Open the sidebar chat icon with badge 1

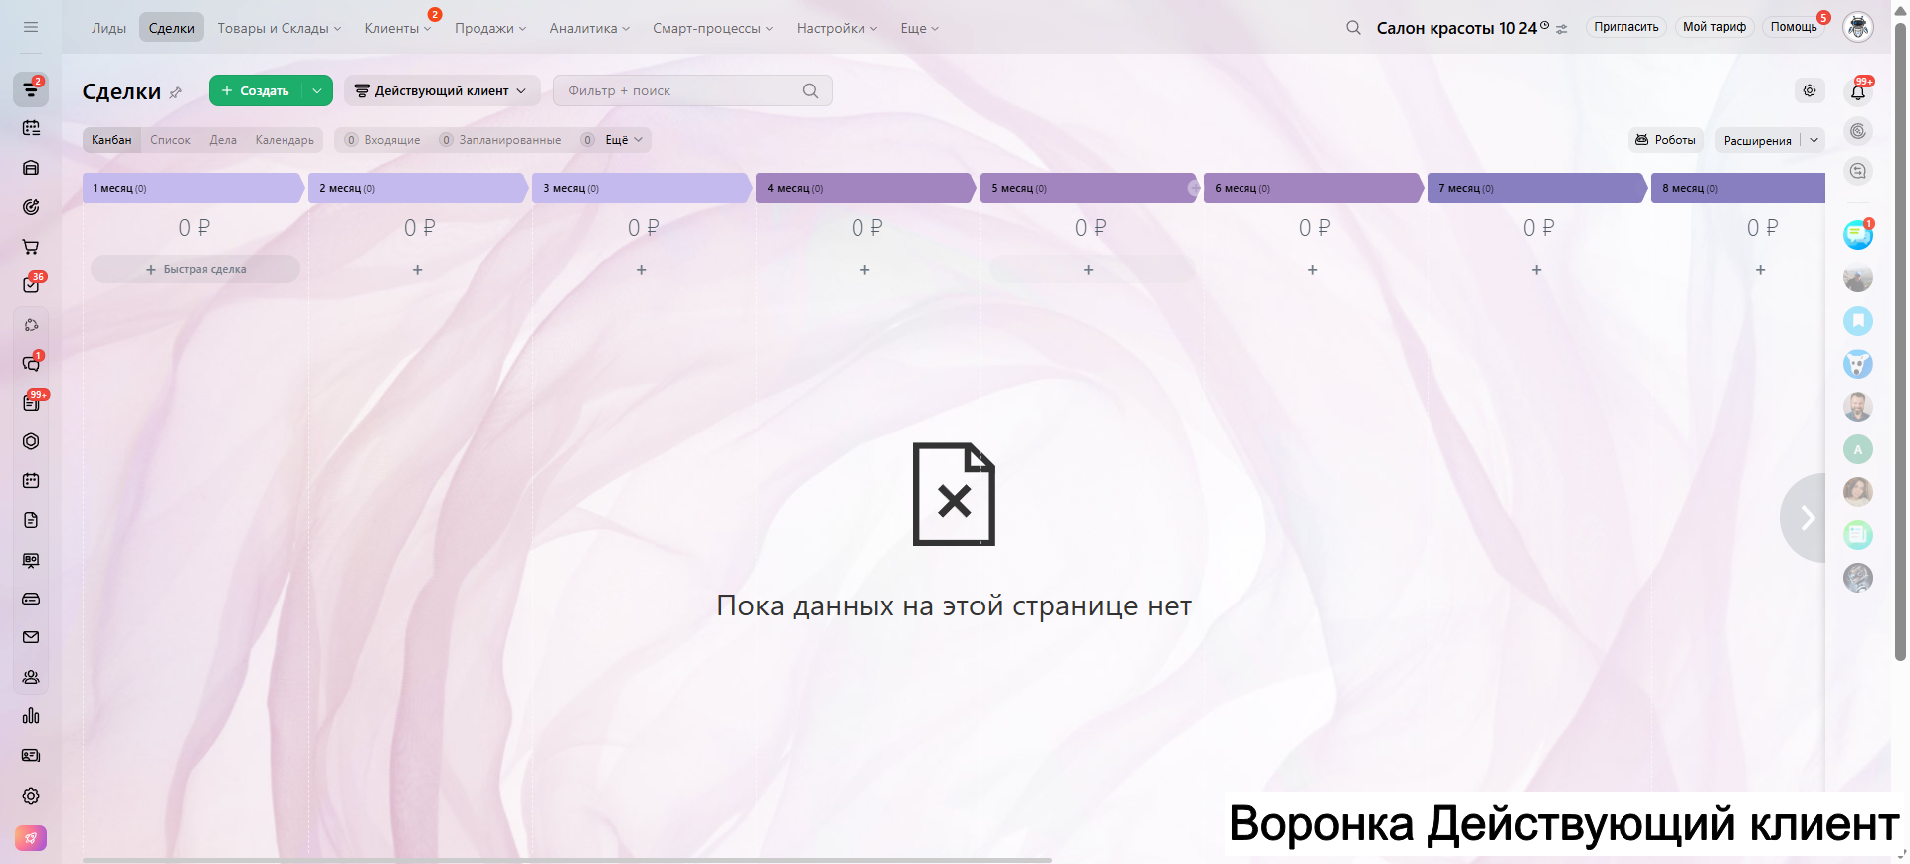pos(31,364)
